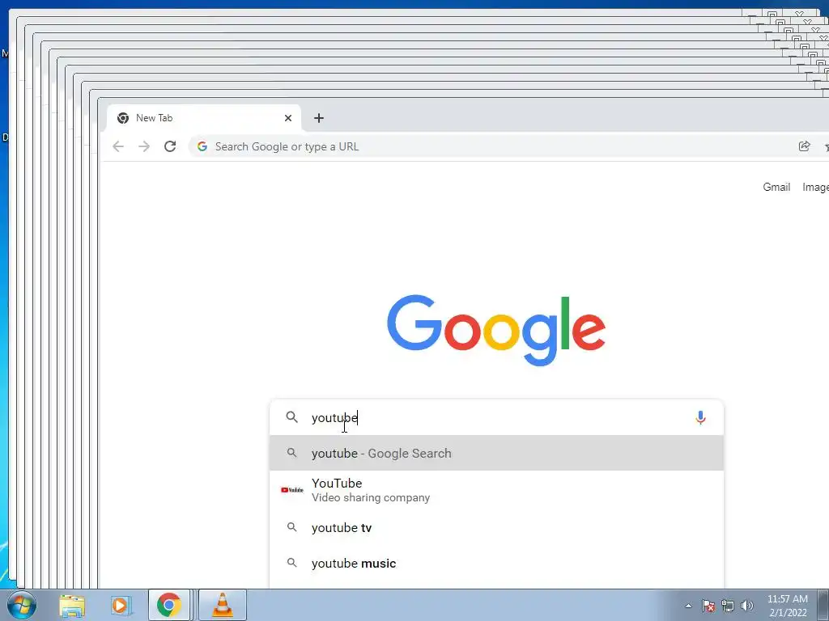829x621 pixels.
Task: Open Windows Explorer from the taskbar
Action: point(72,605)
